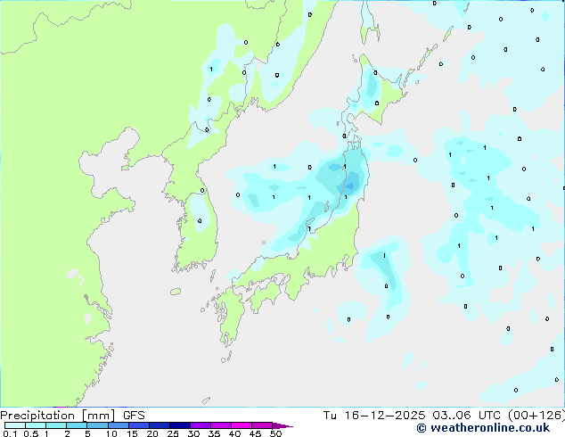Select the "03..06 UTC" time text
565x437 pixels.
pos(467,416)
